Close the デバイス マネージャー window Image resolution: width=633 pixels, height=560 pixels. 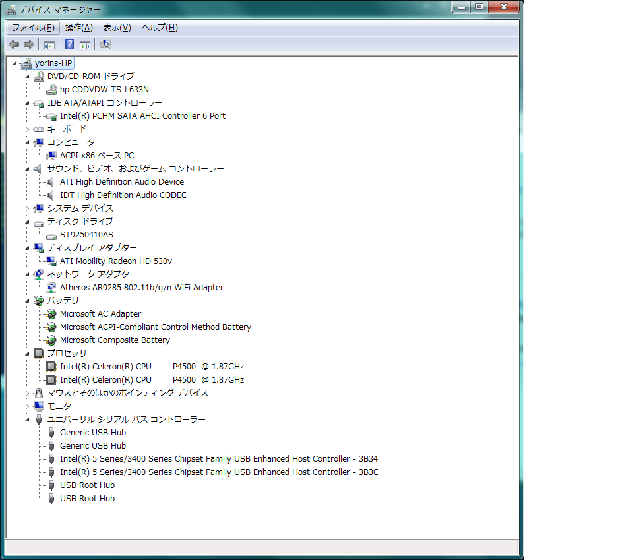click(504, 7)
